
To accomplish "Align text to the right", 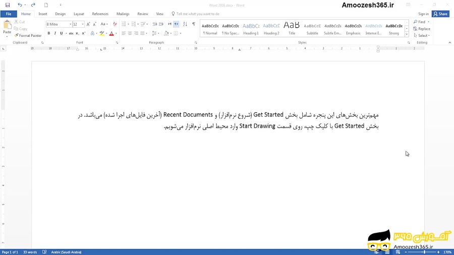I will point(136,33).
